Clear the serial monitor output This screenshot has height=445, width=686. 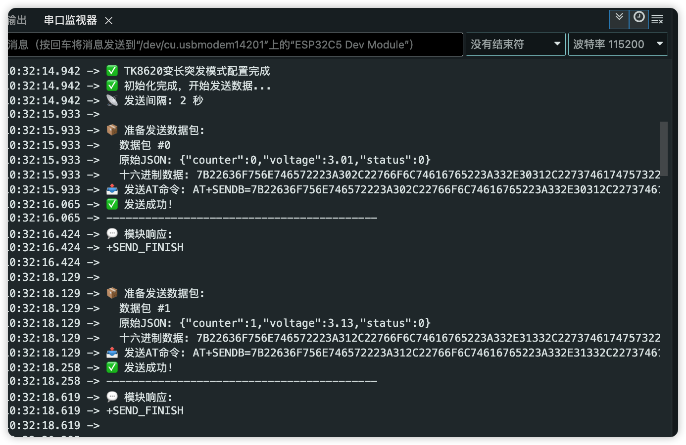657,20
